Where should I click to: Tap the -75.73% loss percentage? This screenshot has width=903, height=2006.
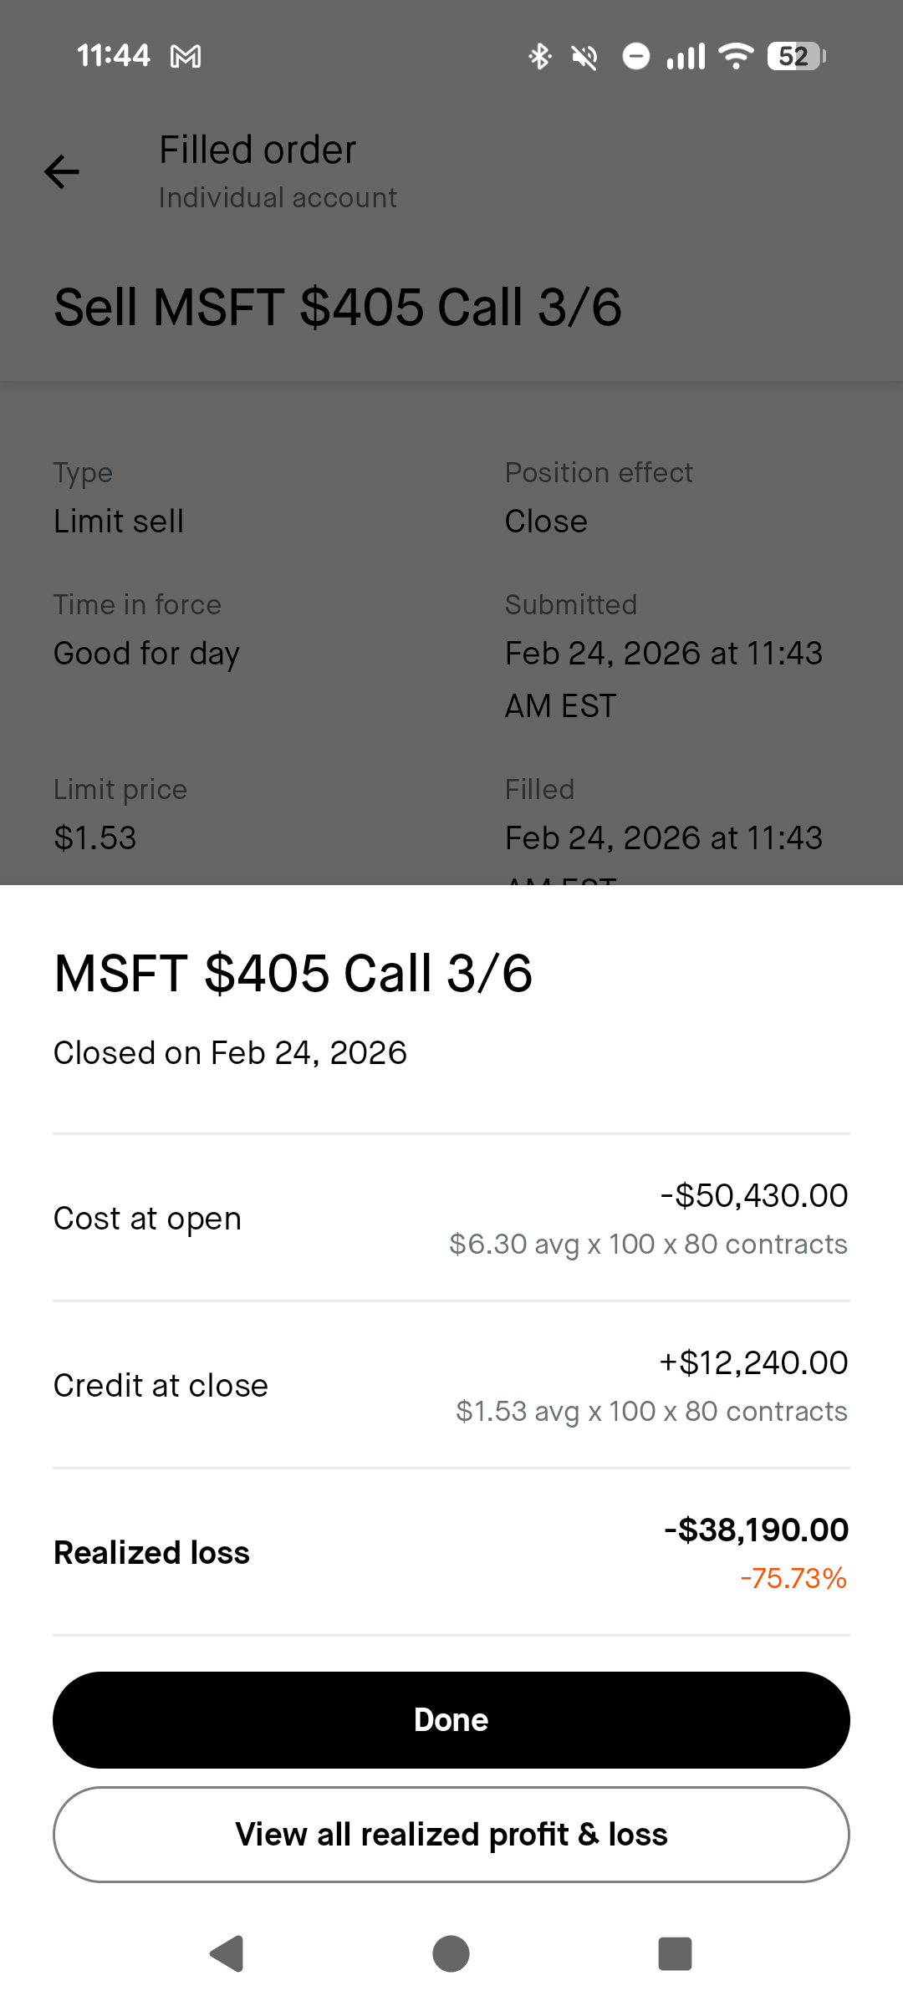[x=793, y=1578]
